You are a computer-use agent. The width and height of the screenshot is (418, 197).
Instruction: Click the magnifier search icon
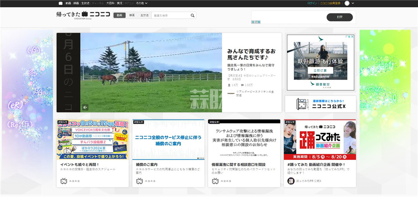pos(192,15)
